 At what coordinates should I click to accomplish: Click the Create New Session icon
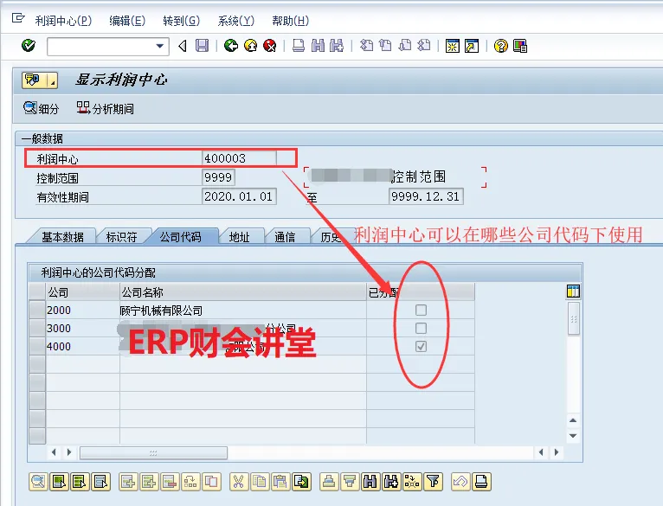point(452,46)
